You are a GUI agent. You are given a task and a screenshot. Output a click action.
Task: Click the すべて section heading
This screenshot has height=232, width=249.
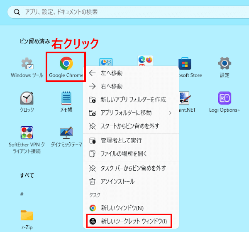coord(27,175)
